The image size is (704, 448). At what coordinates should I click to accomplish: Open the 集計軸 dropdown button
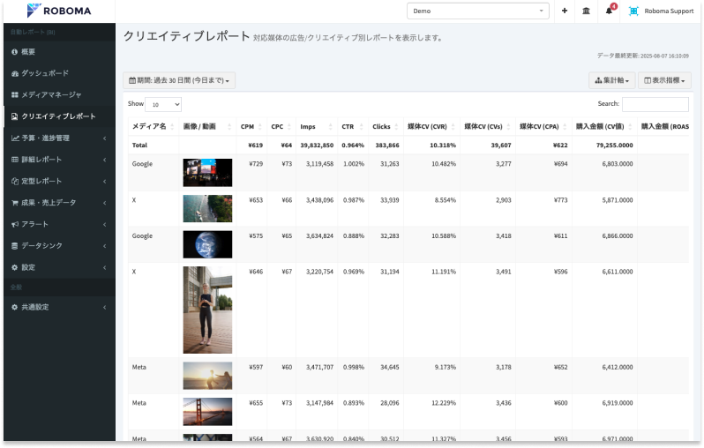[612, 80]
